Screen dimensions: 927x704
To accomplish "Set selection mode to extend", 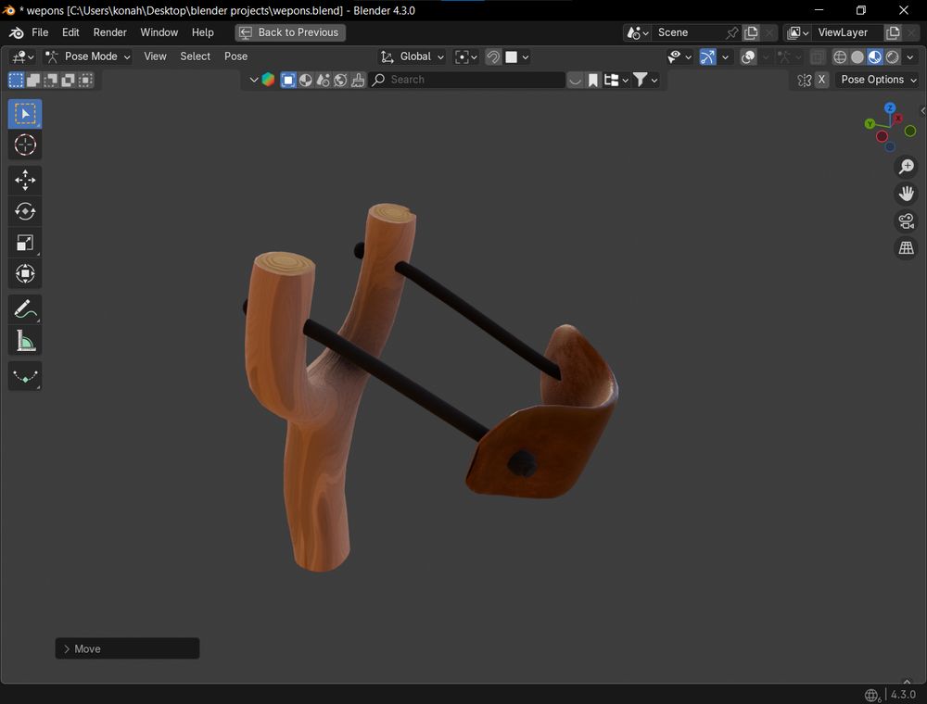I will tap(33, 80).
